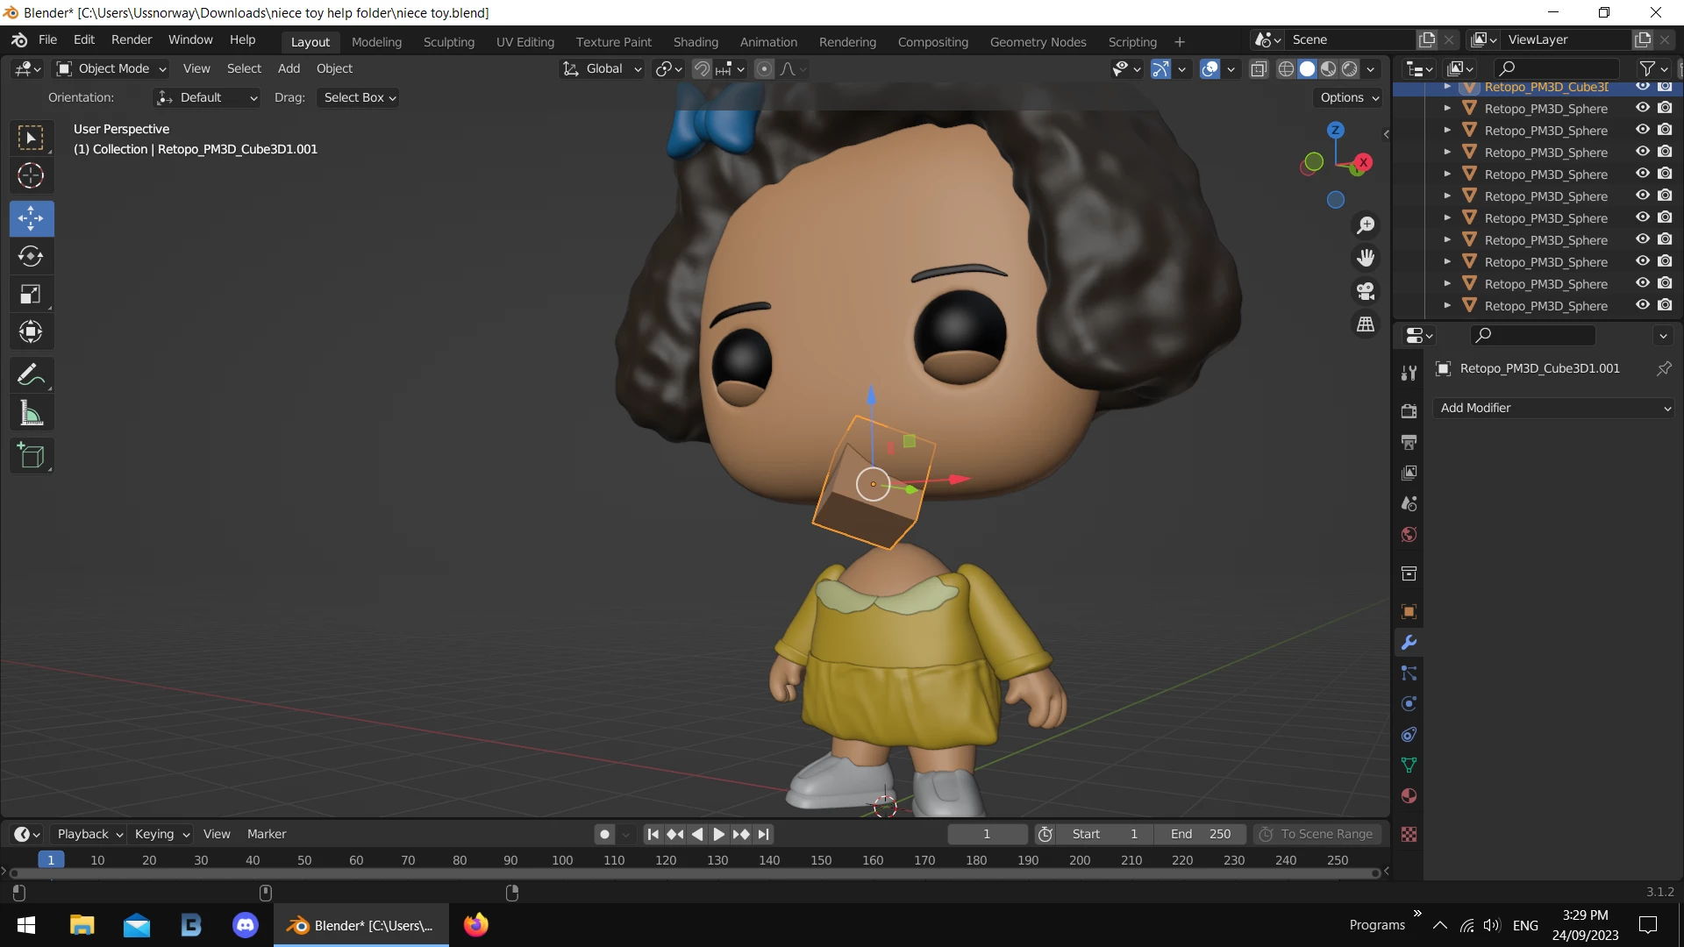
Task: Select the Measure tool
Action: coord(31,414)
